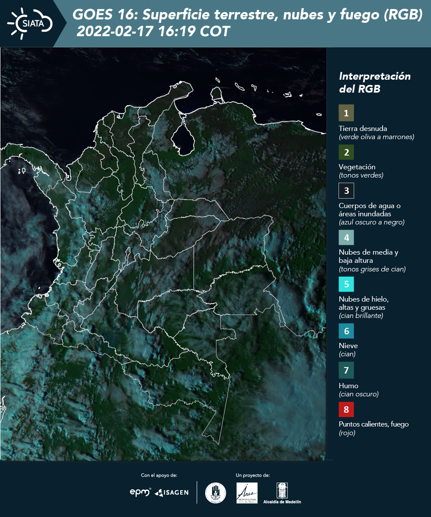Click the legend label 'Vegetación'
This screenshot has height=517, width=431.
[x=357, y=167]
